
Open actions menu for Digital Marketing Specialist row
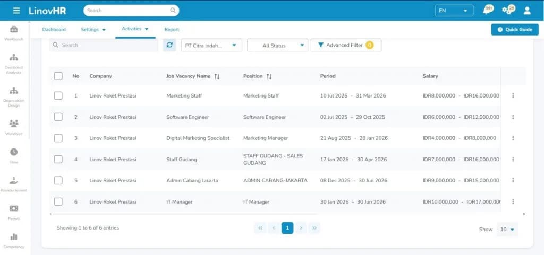click(513, 138)
